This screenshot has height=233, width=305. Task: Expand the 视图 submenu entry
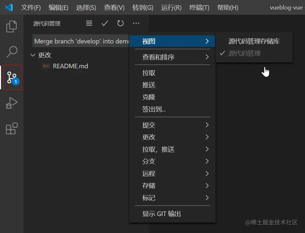pyautogui.click(x=172, y=41)
